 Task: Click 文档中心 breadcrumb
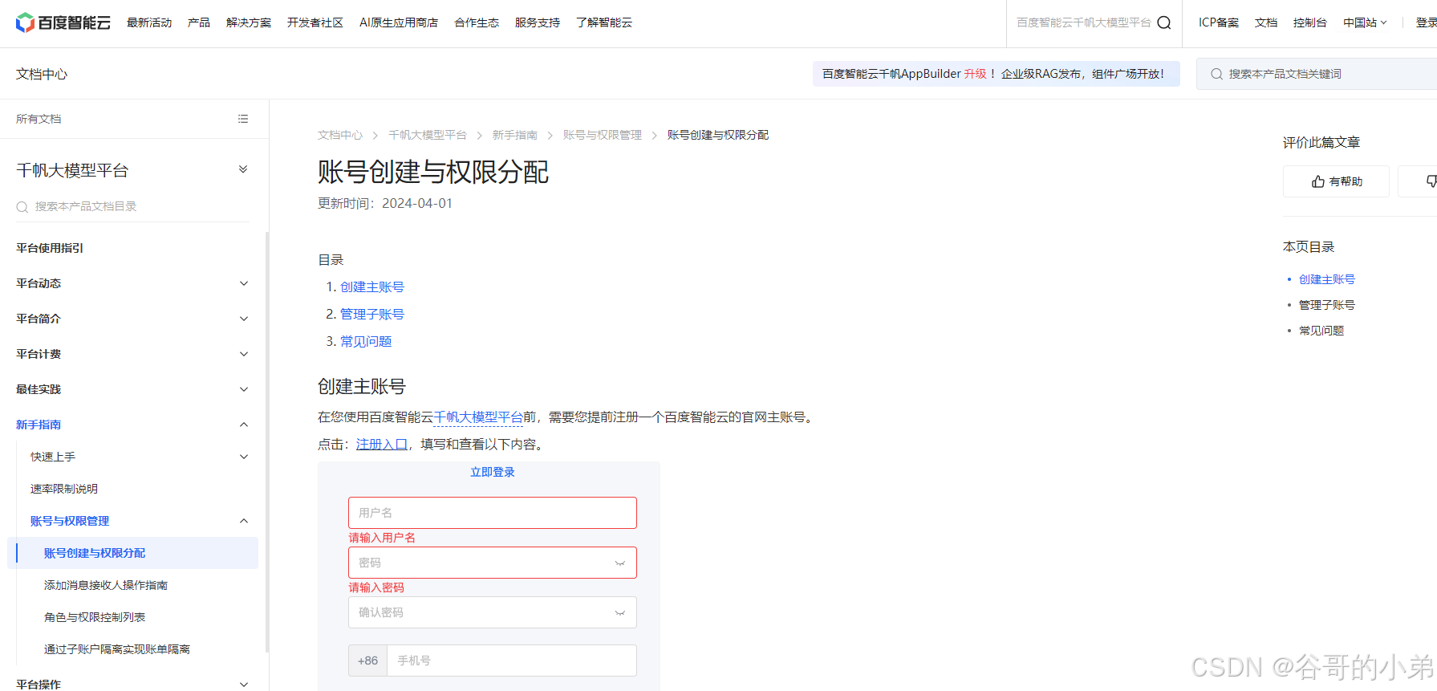click(x=340, y=135)
